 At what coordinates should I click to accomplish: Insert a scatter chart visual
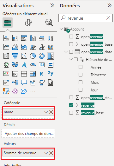click(x=24, y=56)
